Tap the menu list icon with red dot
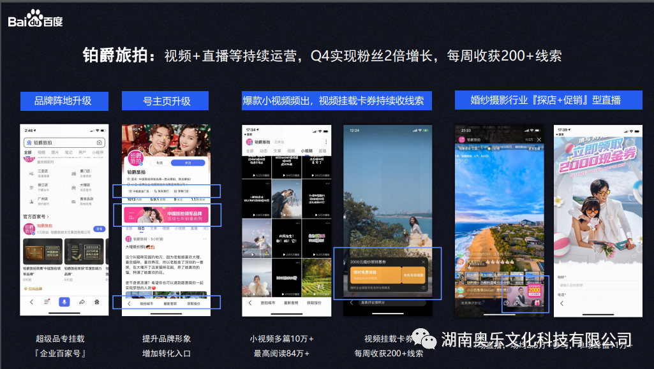 click(47, 301)
